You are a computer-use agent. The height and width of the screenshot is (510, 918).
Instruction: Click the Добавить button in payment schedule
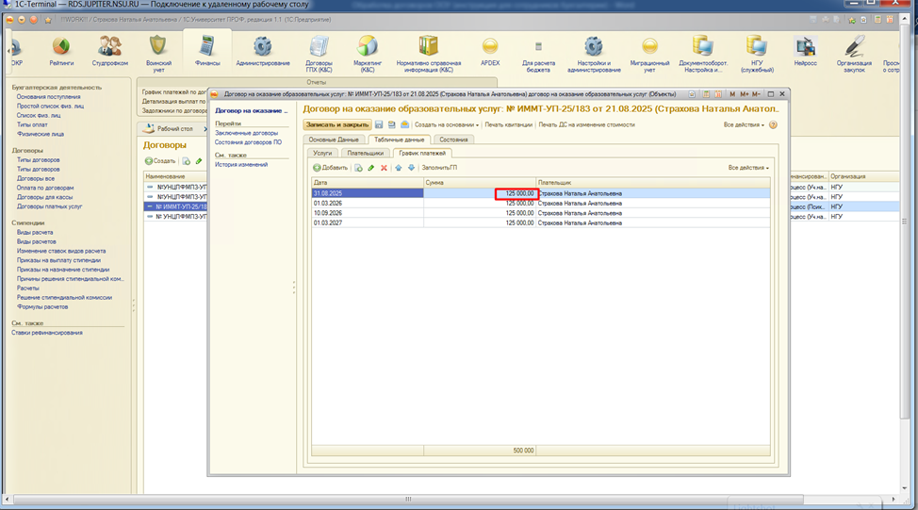[331, 168]
